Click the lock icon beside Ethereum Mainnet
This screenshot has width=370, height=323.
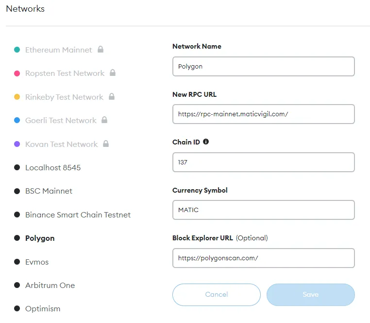101,50
